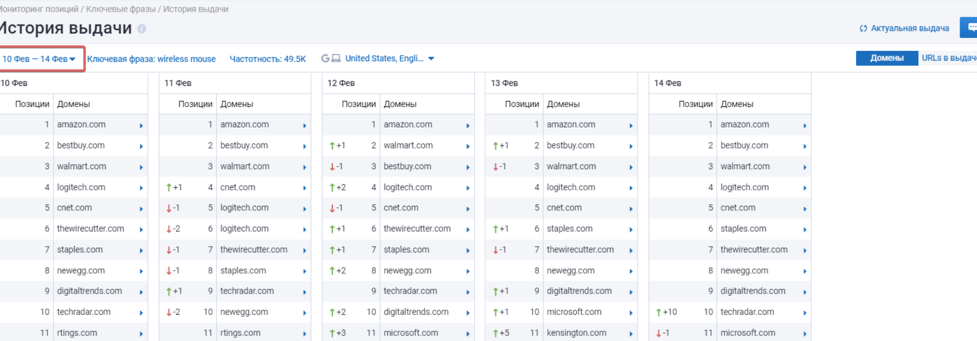The width and height of the screenshot is (977, 341).
Task: Click Частотность: 49.5K label
Action: coord(267,59)
